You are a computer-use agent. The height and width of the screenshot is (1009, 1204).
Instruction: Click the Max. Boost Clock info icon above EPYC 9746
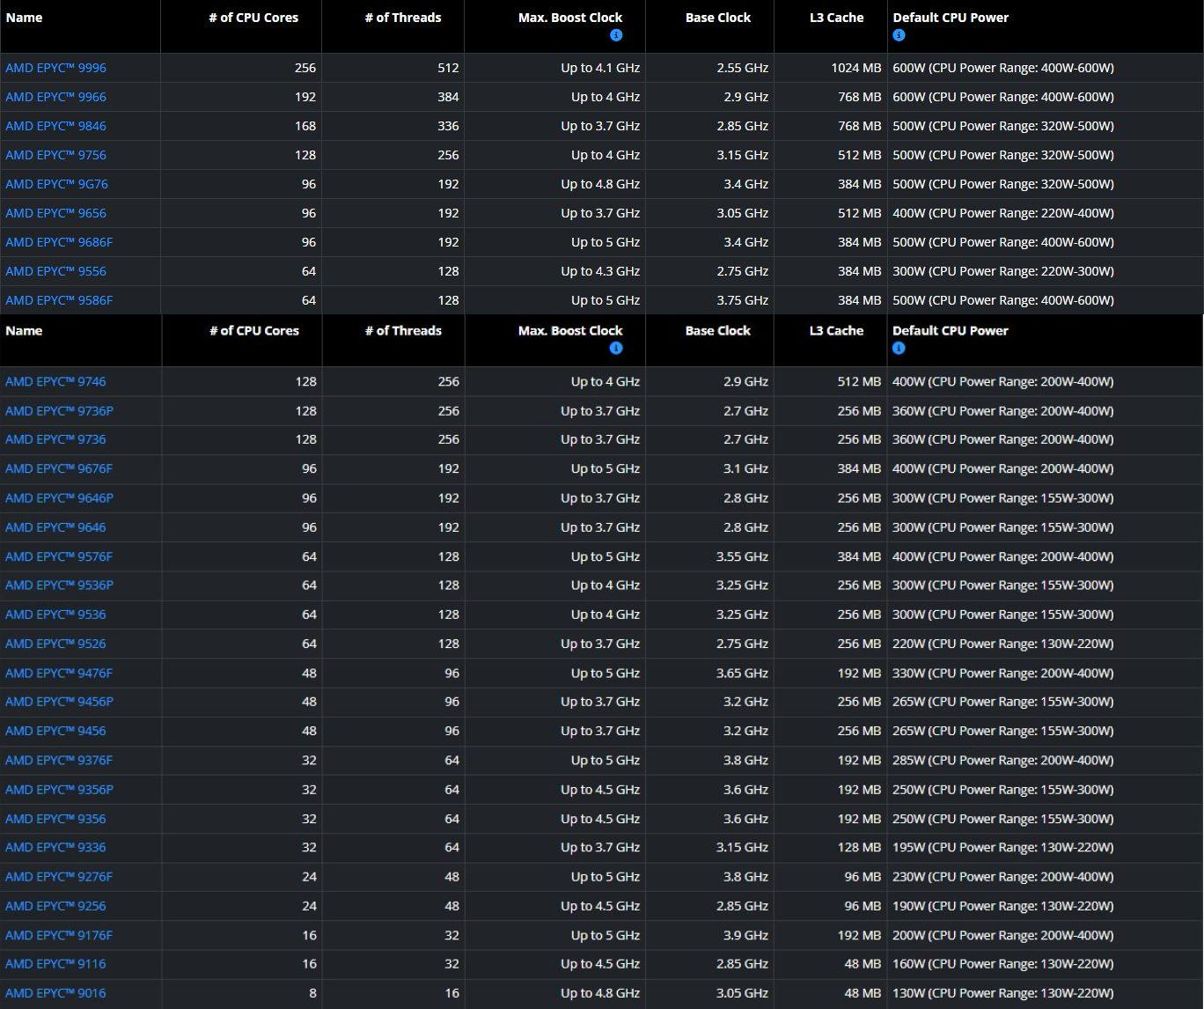[616, 348]
